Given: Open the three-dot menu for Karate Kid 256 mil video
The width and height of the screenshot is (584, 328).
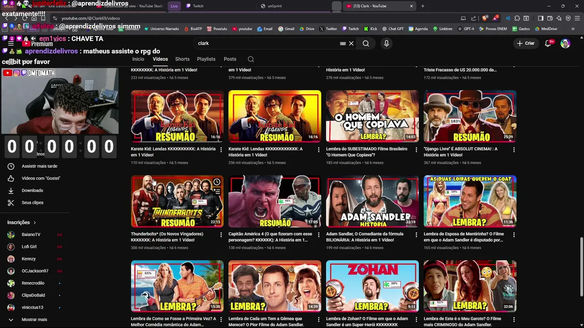Looking at the screenshot, I should pos(318,149).
